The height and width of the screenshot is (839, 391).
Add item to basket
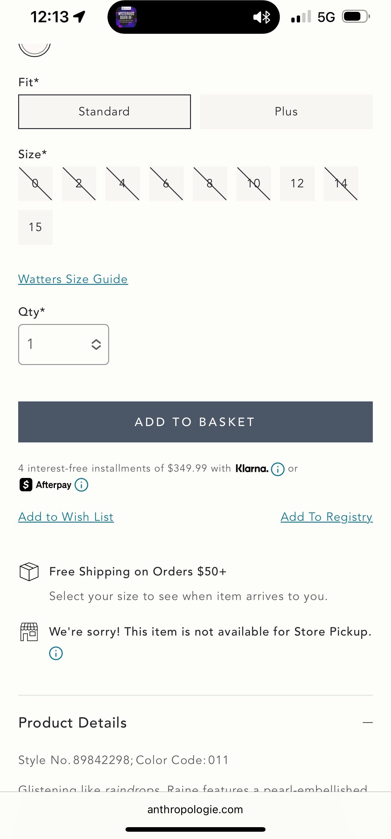click(x=195, y=422)
